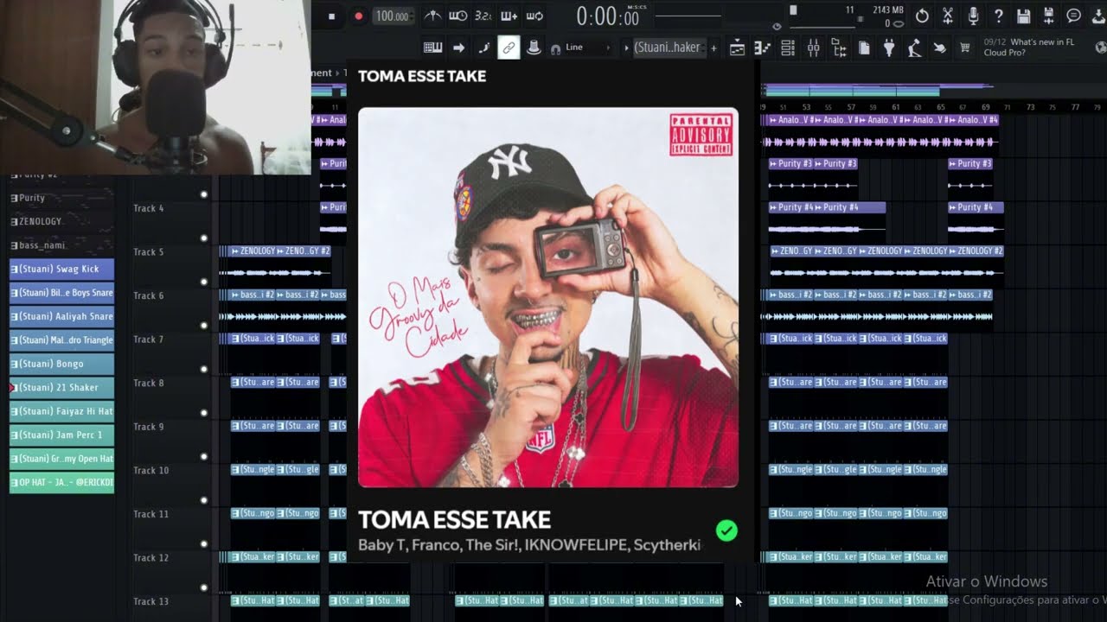This screenshot has width=1107, height=622.
Task: Open the channel rack icon
Action: (788, 48)
